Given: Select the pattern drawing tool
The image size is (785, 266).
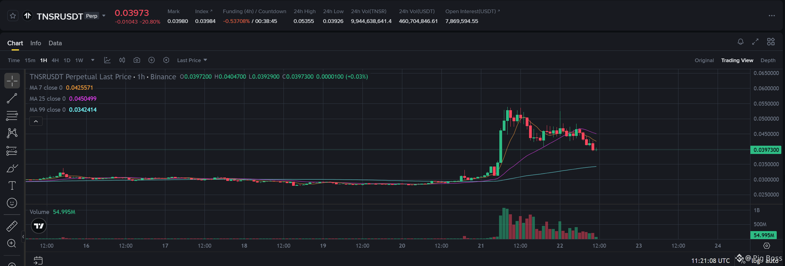Looking at the screenshot, I should pyautogui.click(x=12, y=133).
